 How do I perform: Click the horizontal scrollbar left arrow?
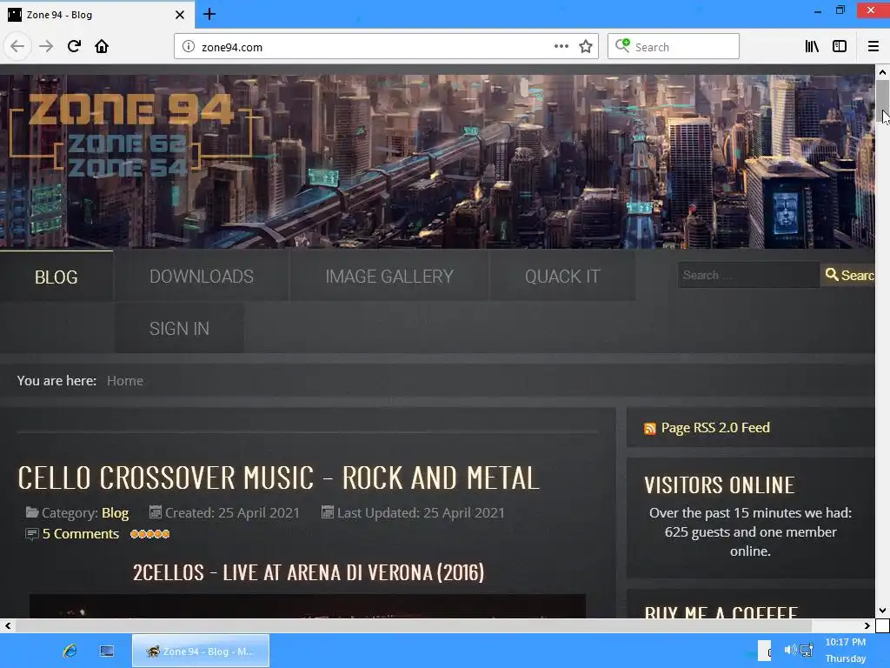7,625
